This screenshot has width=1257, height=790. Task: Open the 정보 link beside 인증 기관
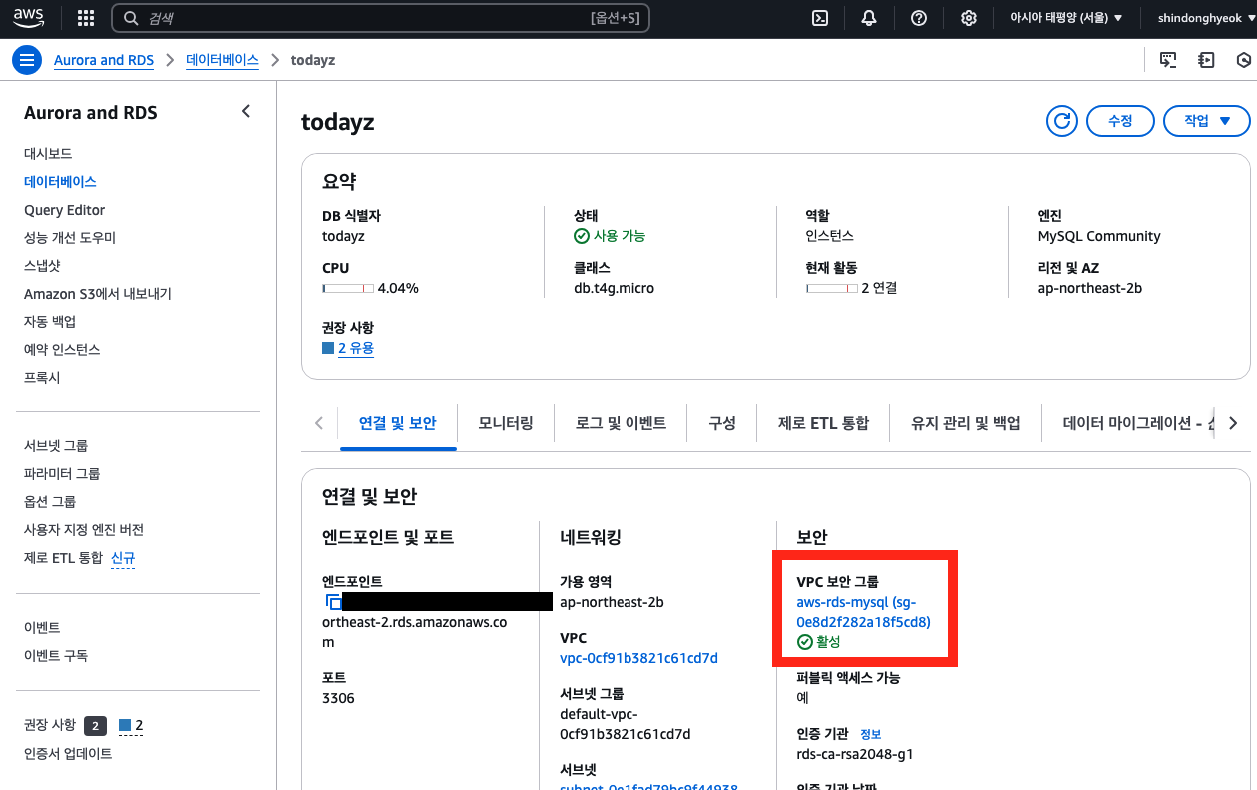(x=870, y=734)
